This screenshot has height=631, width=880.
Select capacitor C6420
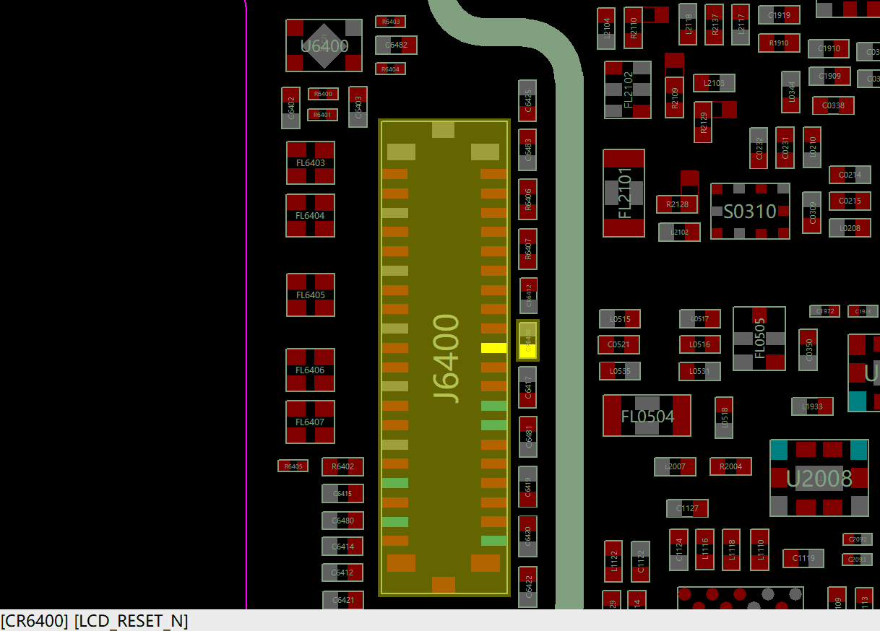(x=528, y=536)
